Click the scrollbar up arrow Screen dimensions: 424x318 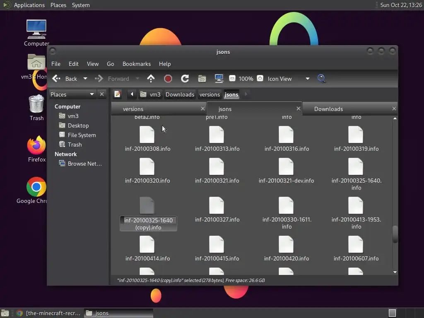click(x=395, y=118)
